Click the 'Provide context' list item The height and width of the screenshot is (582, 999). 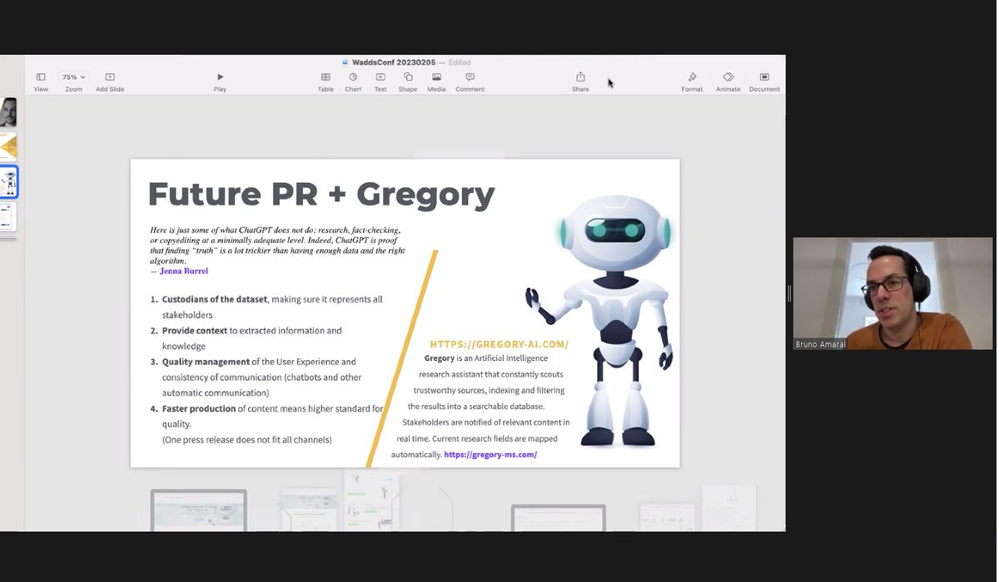coord(246,338)
